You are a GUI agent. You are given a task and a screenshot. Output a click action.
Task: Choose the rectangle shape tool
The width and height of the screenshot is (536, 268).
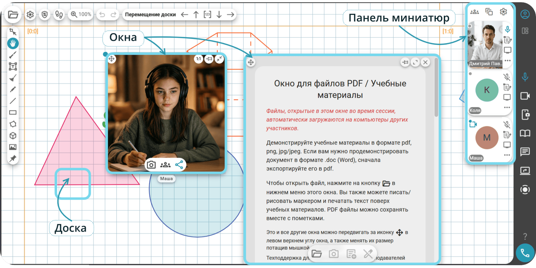click(x=13, y=113)
